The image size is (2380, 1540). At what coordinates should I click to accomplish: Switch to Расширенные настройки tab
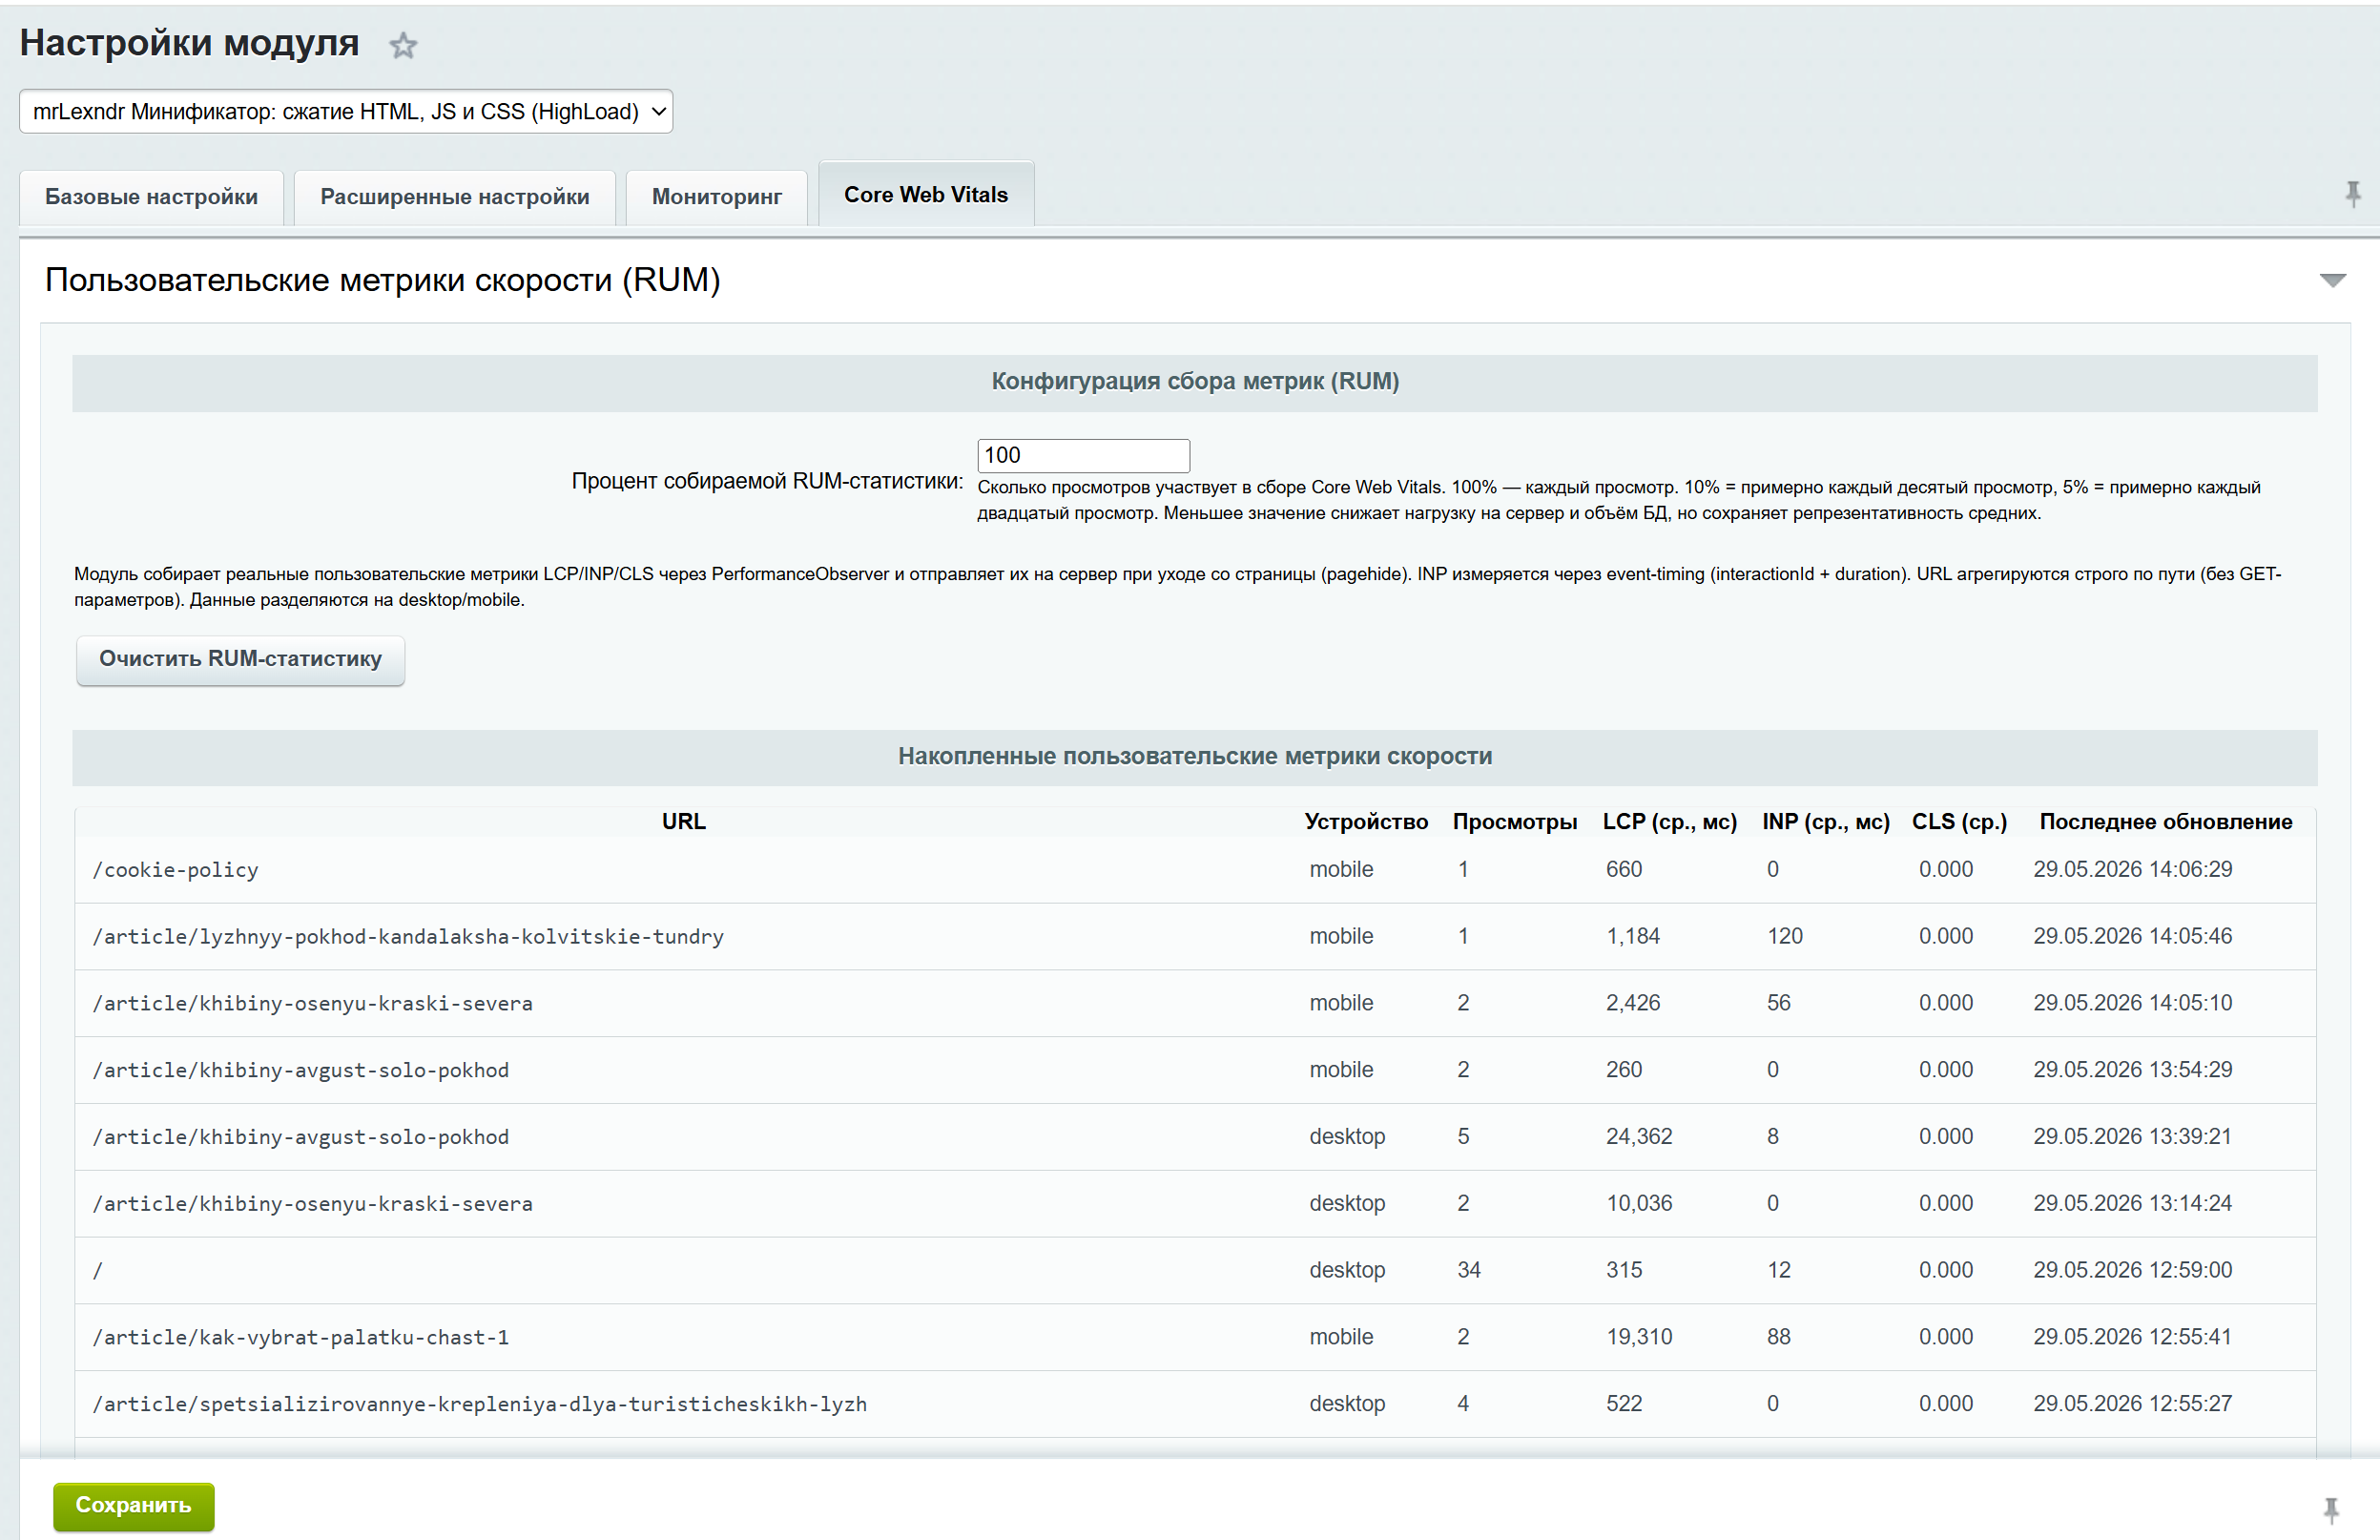455,197
